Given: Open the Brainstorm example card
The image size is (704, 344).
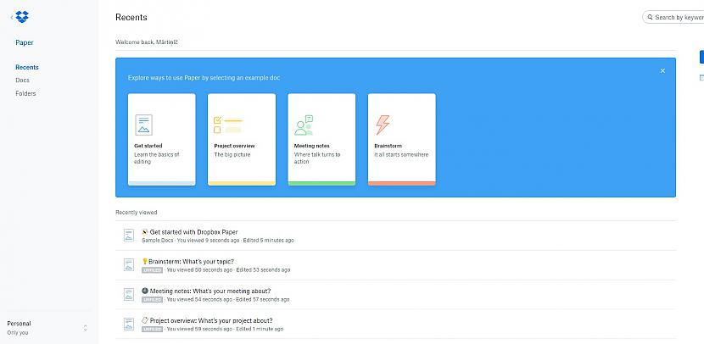Looking at the screenshot, I should [402, 140].
